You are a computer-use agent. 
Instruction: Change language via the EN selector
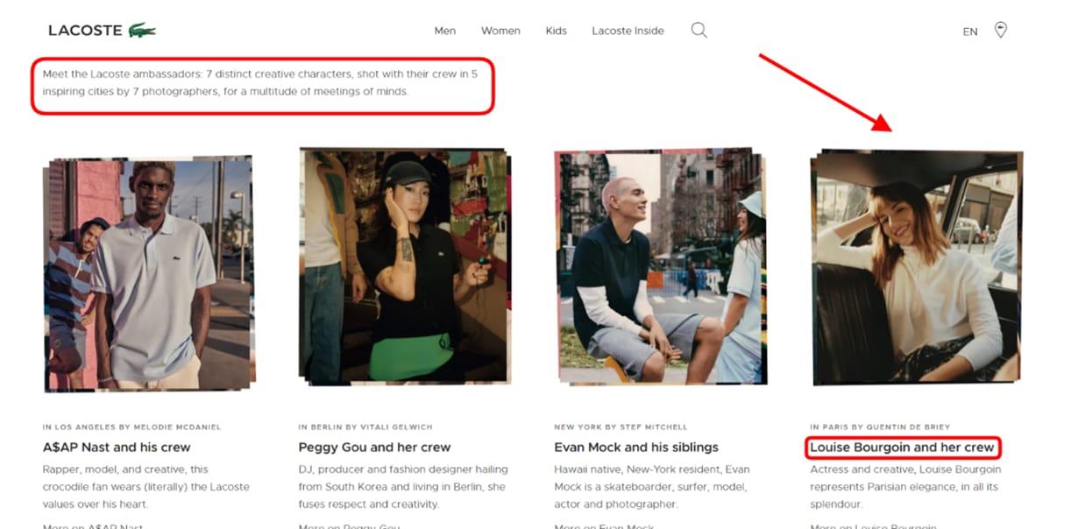970,32
